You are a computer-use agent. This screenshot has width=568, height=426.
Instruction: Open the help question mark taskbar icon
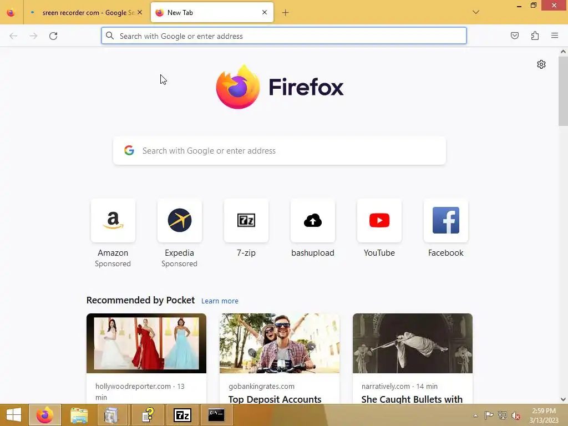pos(148,415)
